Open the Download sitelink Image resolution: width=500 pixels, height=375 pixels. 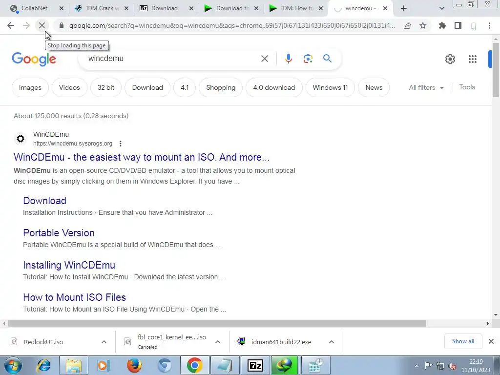point(44,201)
